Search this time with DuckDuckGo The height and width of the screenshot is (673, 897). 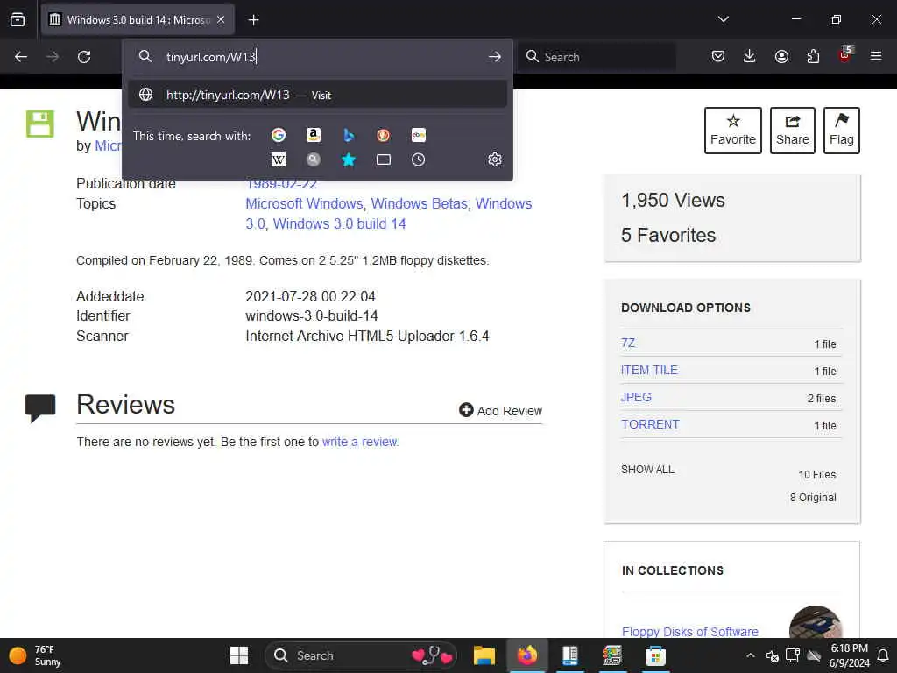coord(384,135)
